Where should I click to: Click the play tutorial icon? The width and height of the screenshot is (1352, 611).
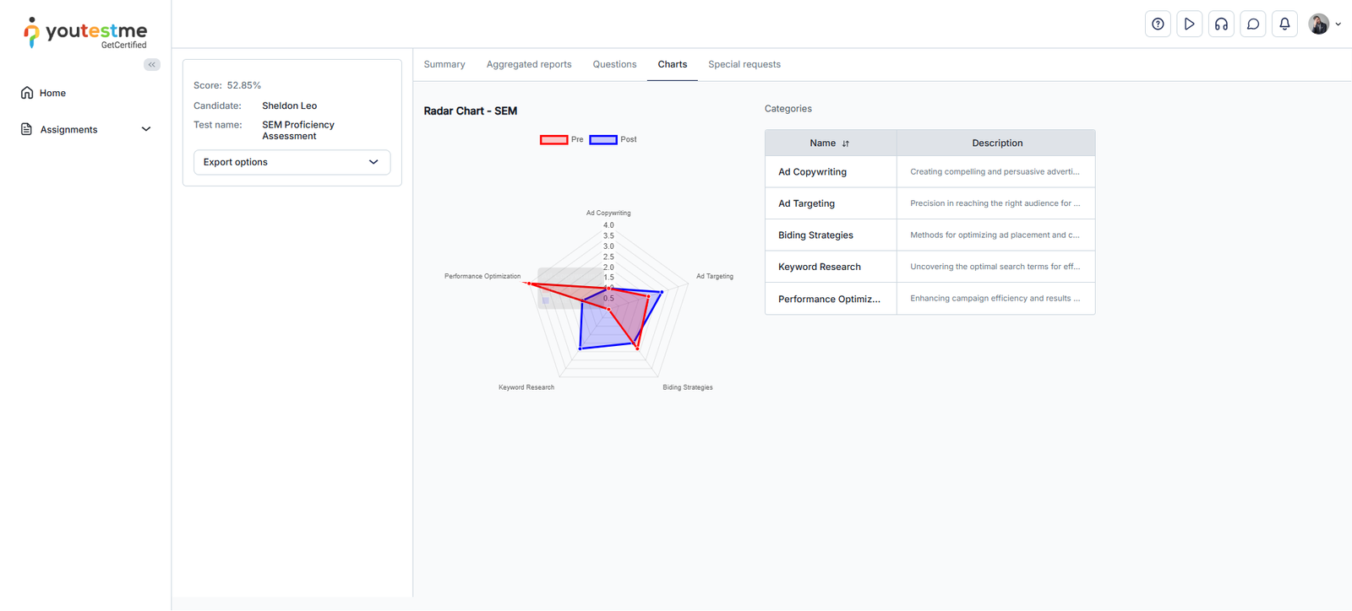click(1189, 24)
